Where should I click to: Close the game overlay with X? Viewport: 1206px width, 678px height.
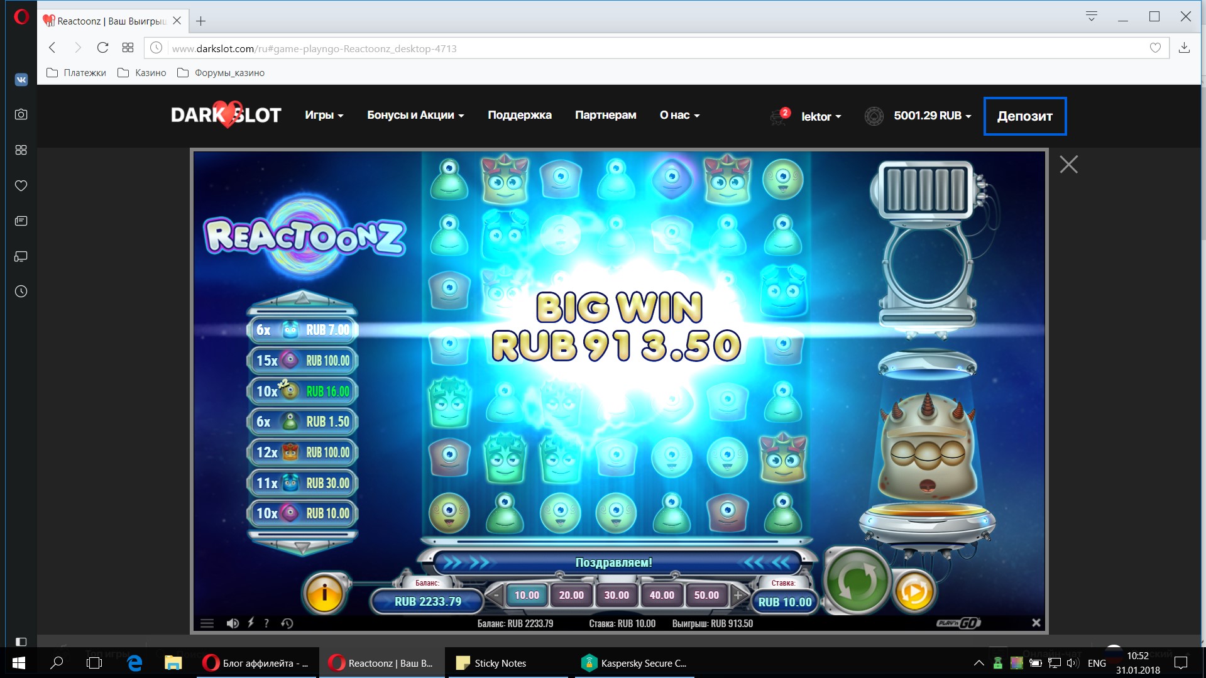click(x=1069, y=165)
